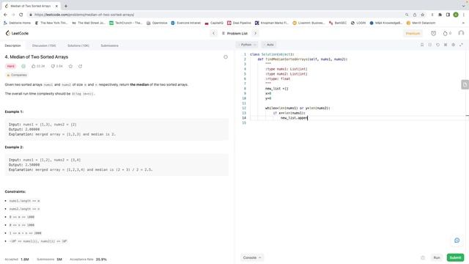This screenshot has width=469, height=264.
Task: Open the BamSEC bookmark
Action: click(x=338, y=23)
